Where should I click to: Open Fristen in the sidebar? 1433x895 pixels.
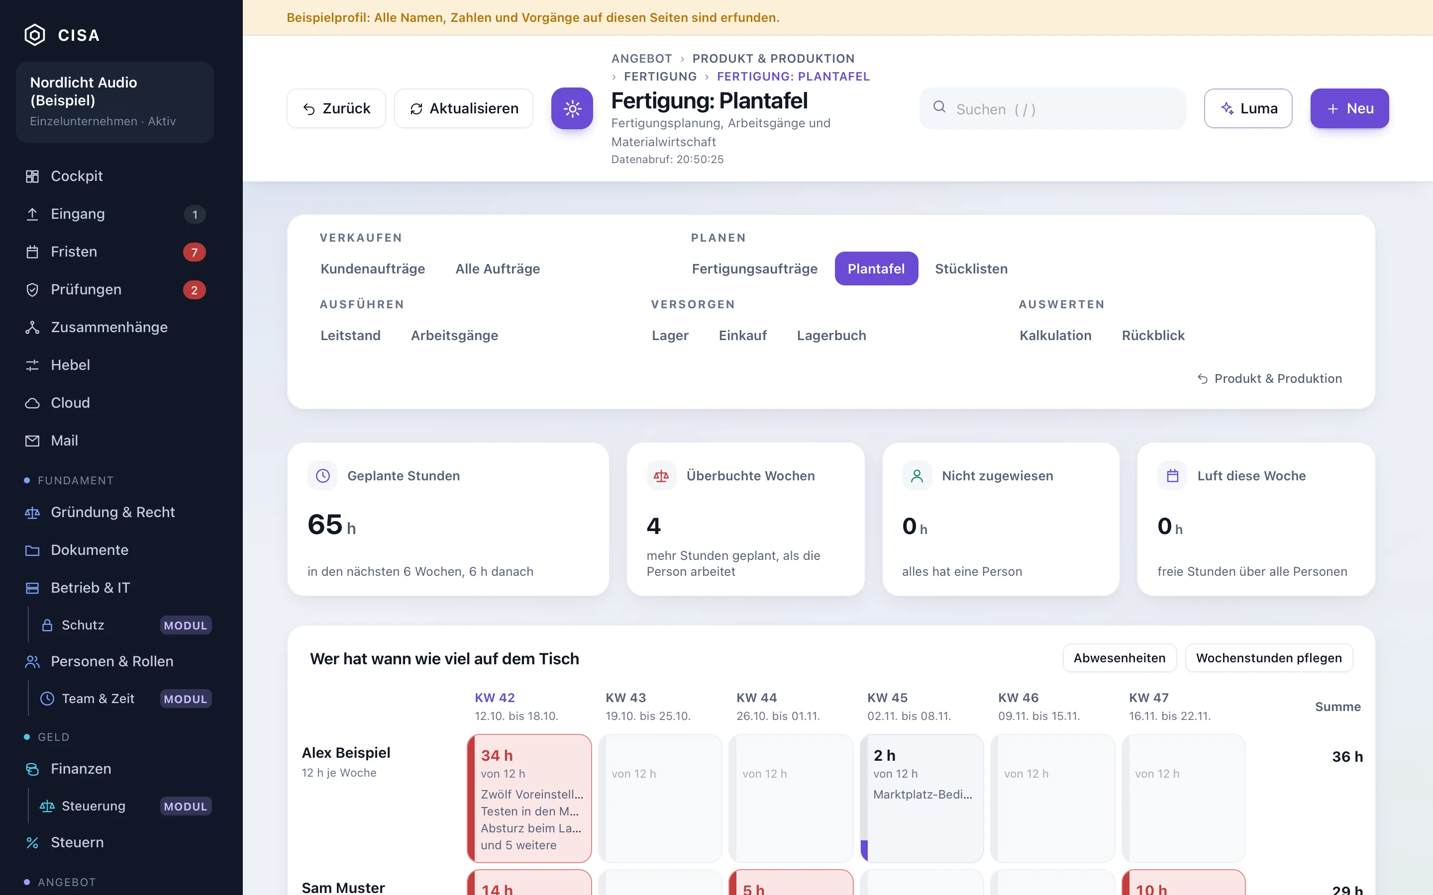pos(115,252)
